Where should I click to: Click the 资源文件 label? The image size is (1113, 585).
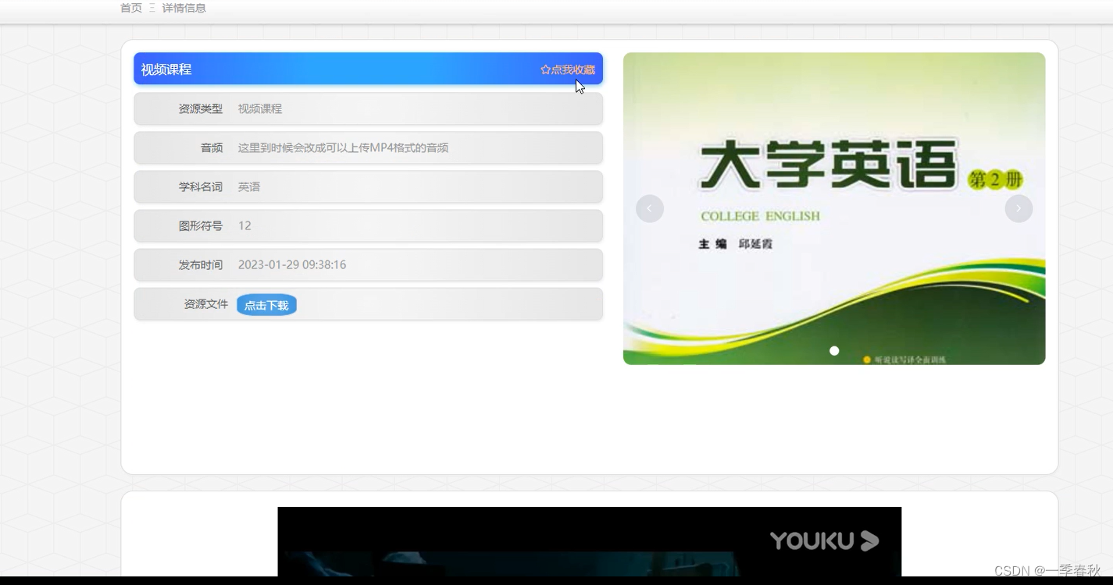pyautogui.click(x=206, y=303)
